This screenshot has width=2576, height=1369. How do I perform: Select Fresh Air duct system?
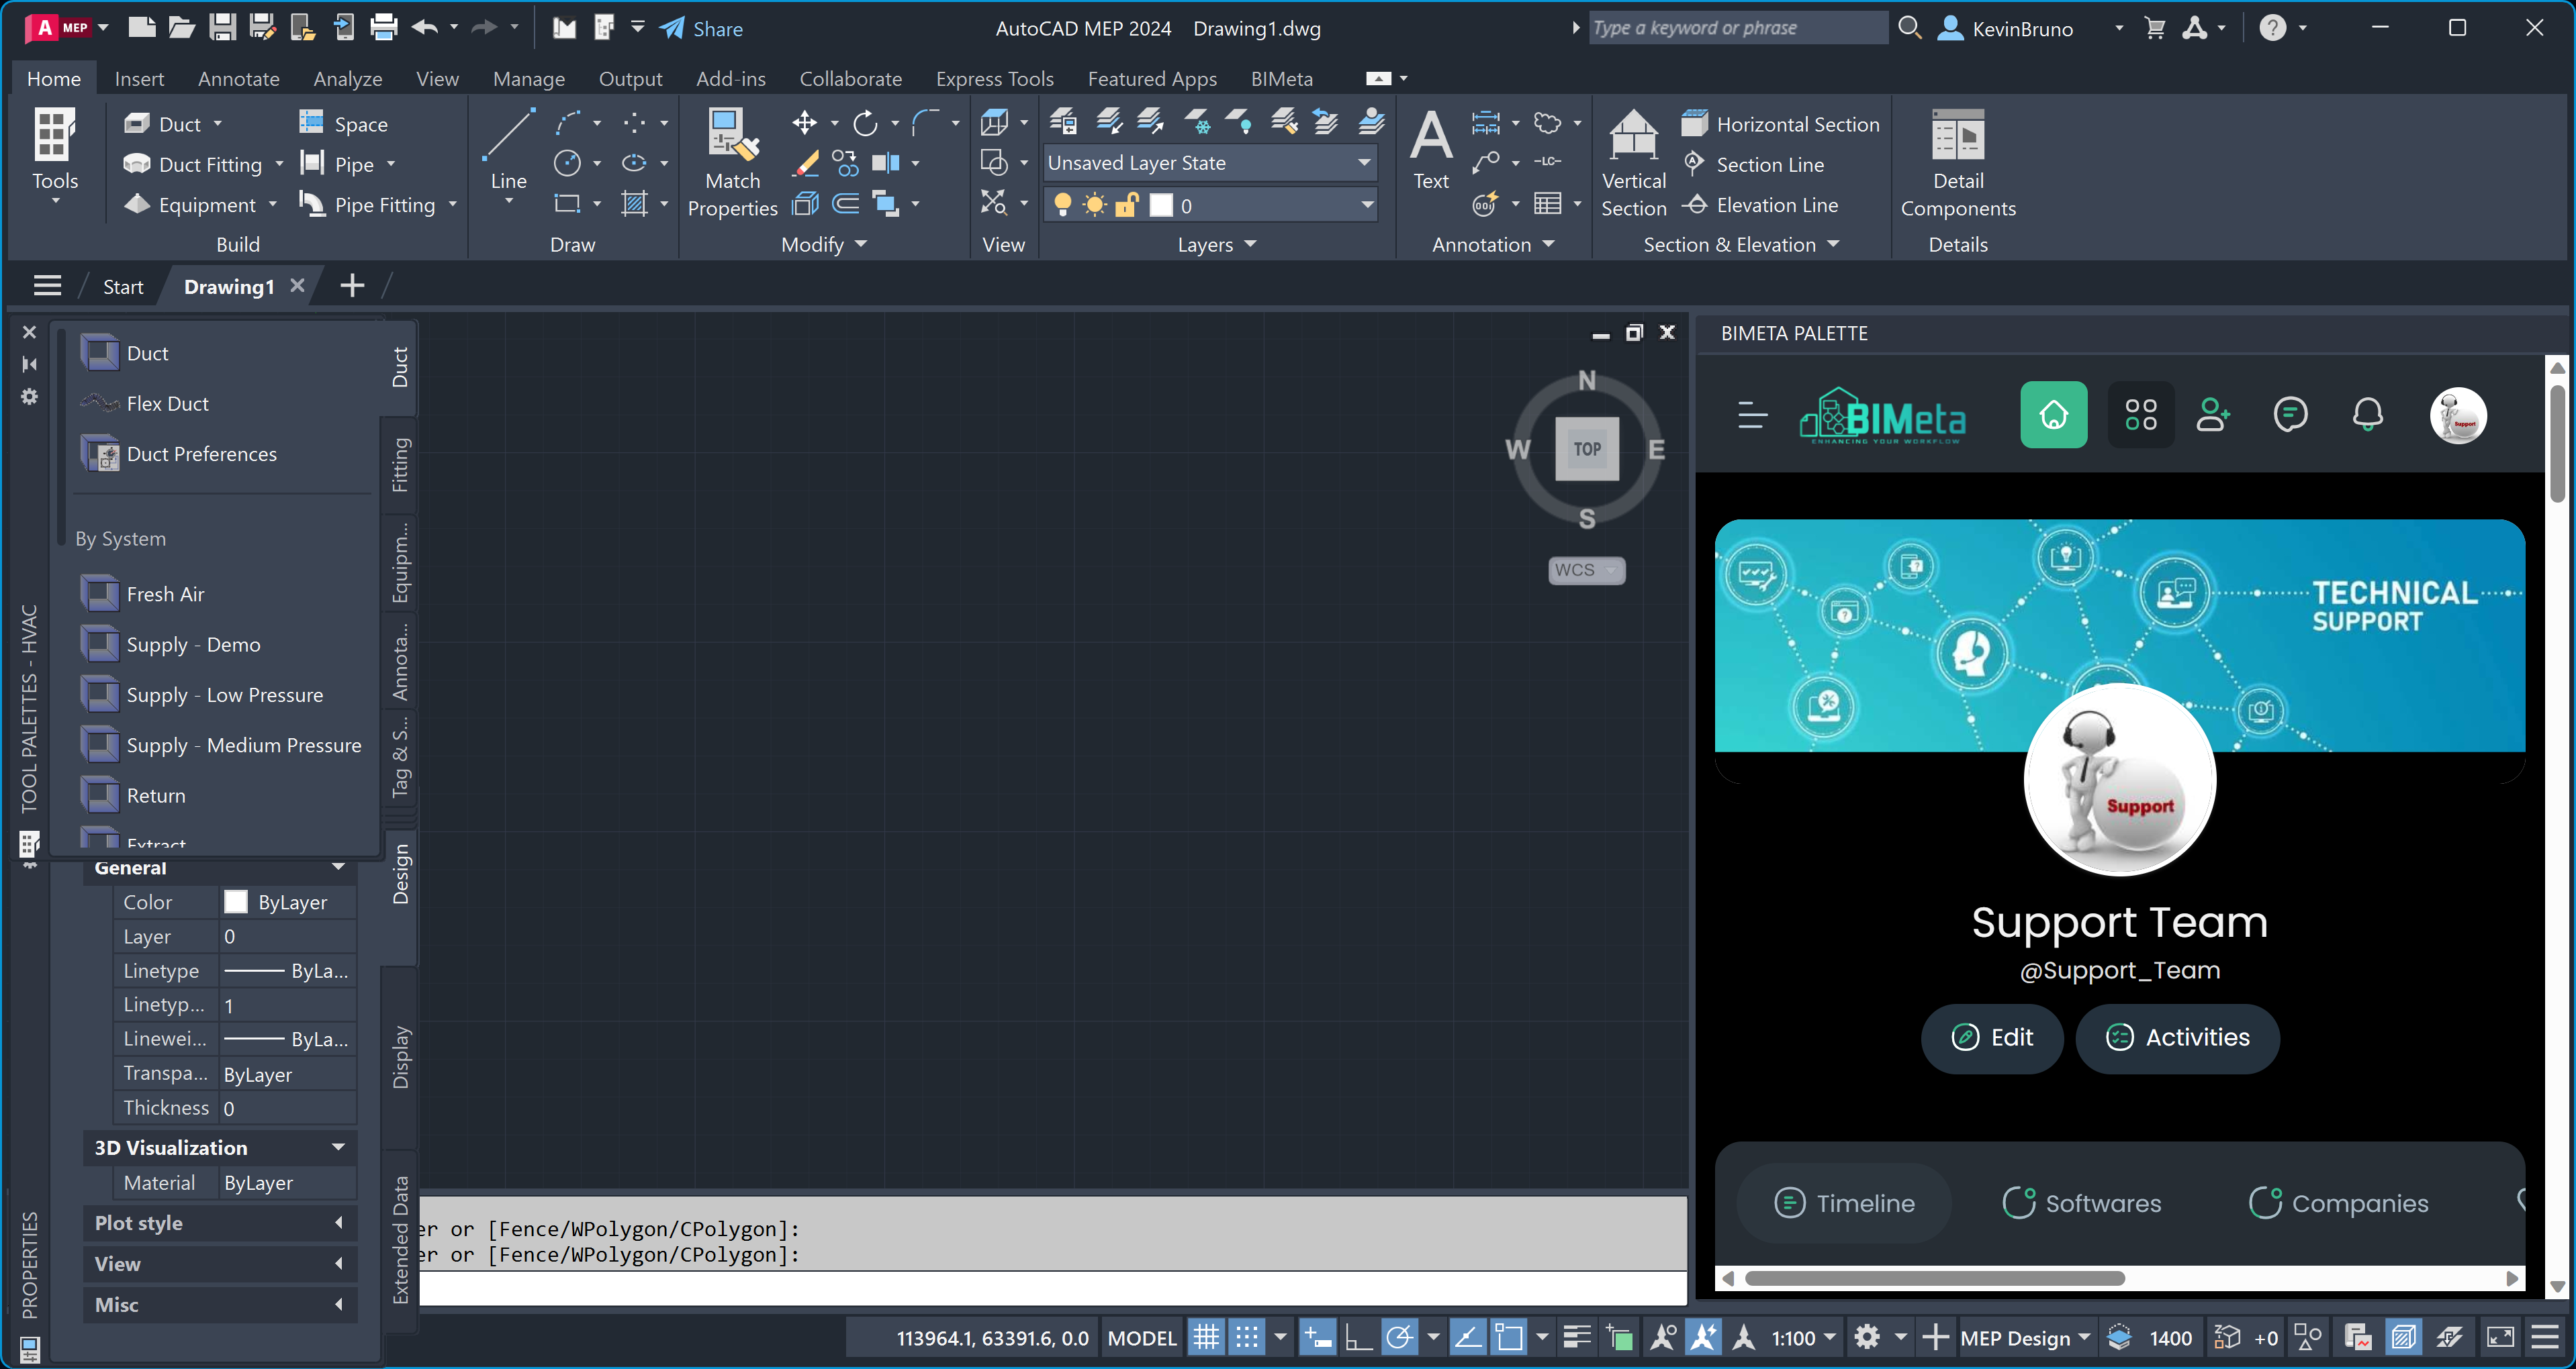(142, 595)
